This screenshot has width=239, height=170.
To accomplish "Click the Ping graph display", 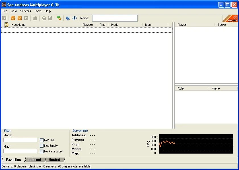I will point(196,144).
